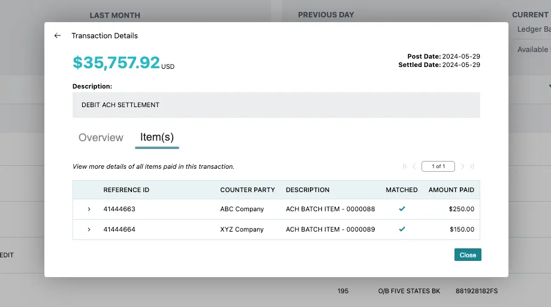Click value 195 in background page

[x=343, y=291]
